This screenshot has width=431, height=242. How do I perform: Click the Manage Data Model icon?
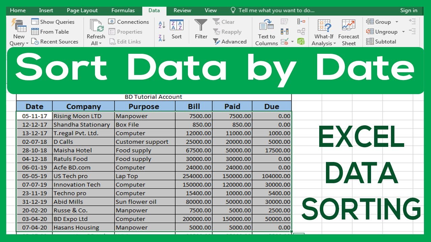[x=301, y=41]
